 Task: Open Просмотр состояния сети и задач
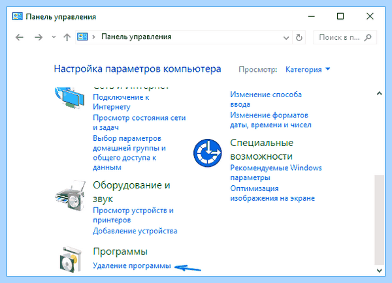[139, 123]
